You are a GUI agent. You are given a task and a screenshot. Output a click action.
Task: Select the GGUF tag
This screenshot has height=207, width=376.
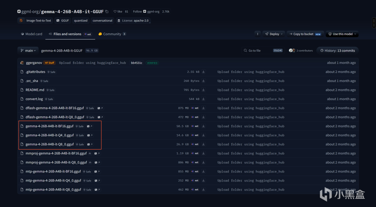click(63, 21)
